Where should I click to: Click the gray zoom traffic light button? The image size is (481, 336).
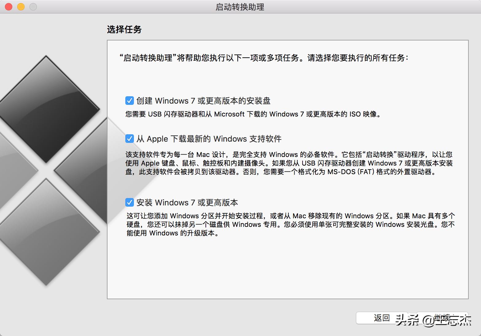[33, 6]
